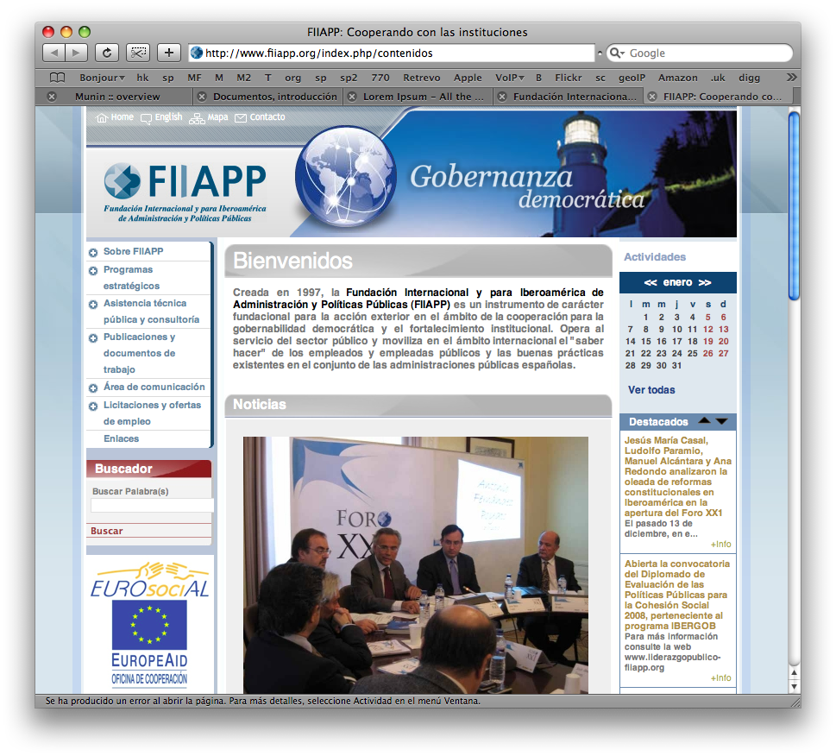836x756 pixels.
Task: Click the Buscar Palabra(s) text field
Action: [x=152, y=506]
